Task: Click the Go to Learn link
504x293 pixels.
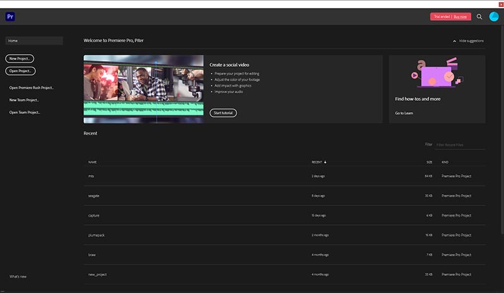Action: click(x=404, y=113)
